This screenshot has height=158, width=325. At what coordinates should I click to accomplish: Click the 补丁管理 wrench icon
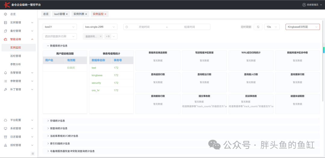pos(6,90)
